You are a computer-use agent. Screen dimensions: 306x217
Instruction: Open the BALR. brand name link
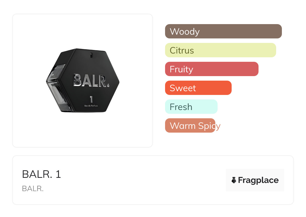tap(33, 189)
